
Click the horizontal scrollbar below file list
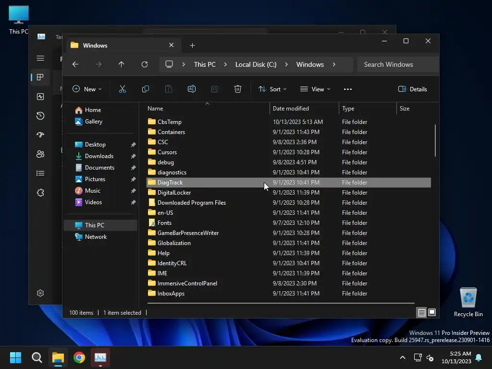pyautogui.click(x=281, y=303)
